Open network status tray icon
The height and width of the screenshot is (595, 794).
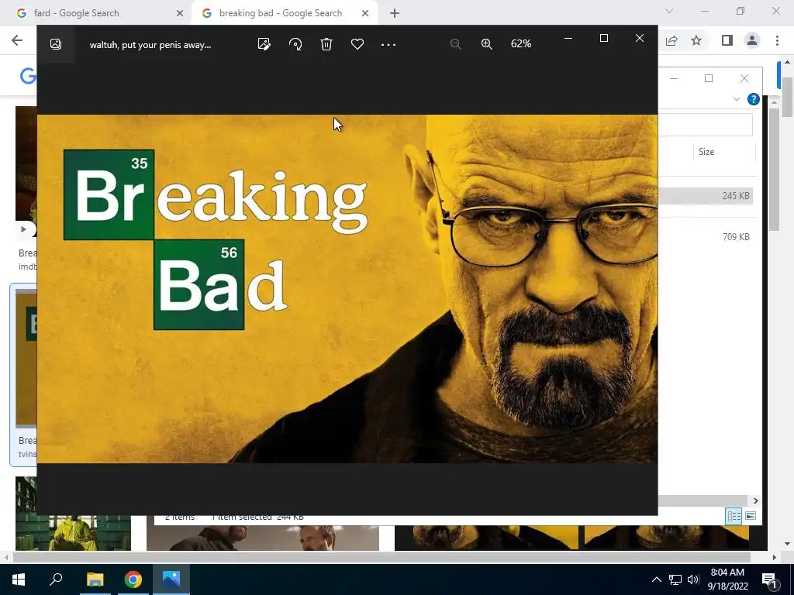tap(675, 580)
